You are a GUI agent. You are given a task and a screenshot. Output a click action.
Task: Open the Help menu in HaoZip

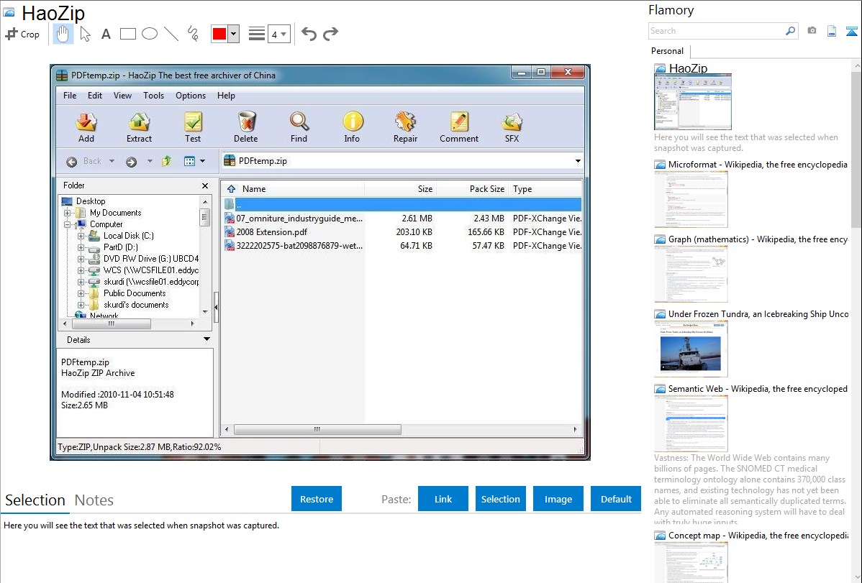pos(226,96)
